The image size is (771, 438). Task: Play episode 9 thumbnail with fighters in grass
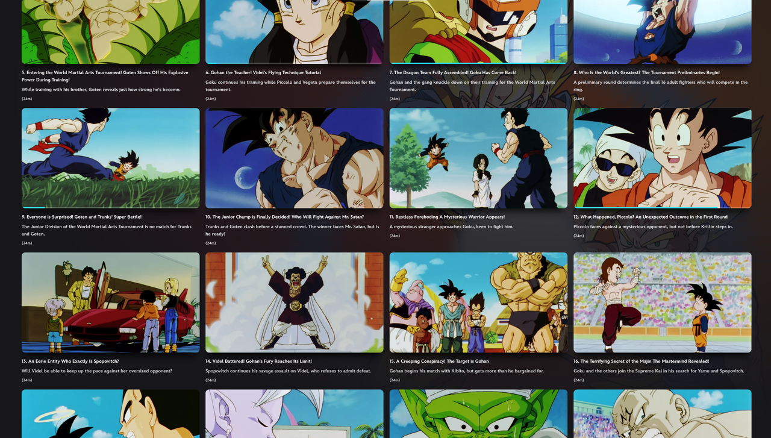(x=110, y=158)
